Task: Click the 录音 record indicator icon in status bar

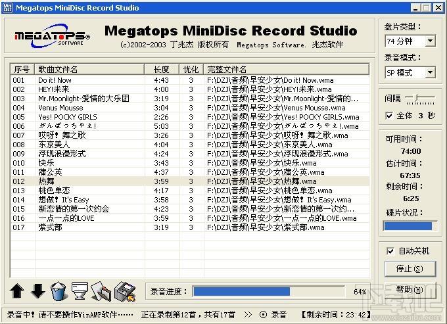Action: (x=263, y=315)
